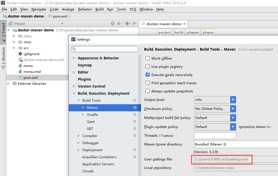
Task: Click the Settings search field
Action: [x=105, y=49]
